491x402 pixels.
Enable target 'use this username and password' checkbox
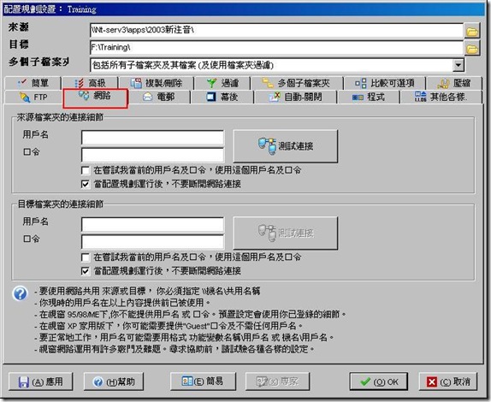86,257
